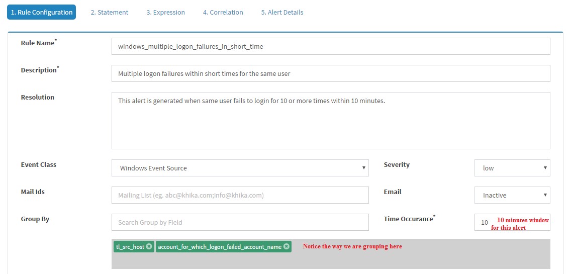Click the Mail Ids mailing list field

click(x=240, y=195)
